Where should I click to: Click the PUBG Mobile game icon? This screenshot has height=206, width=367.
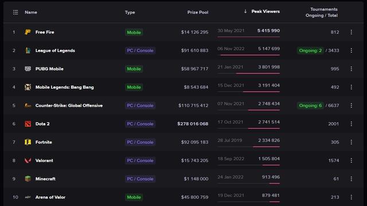tap(28, 69)
